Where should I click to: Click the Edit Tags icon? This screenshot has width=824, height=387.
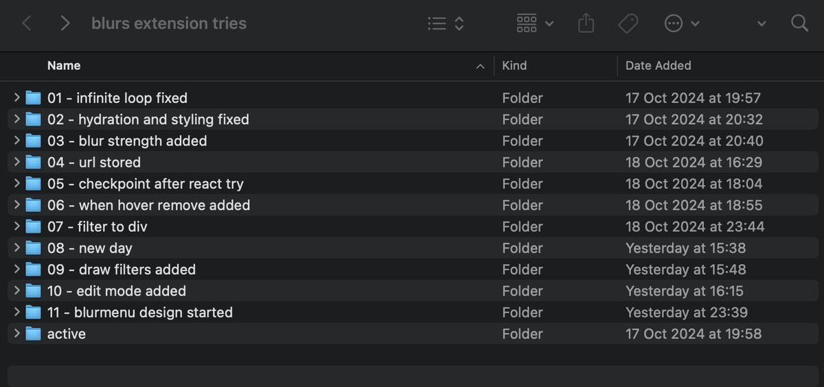coord(628,23)
